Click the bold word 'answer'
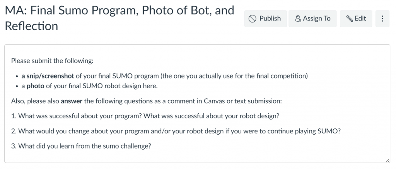Screen dimensions: 396x169 coord(72,101)
